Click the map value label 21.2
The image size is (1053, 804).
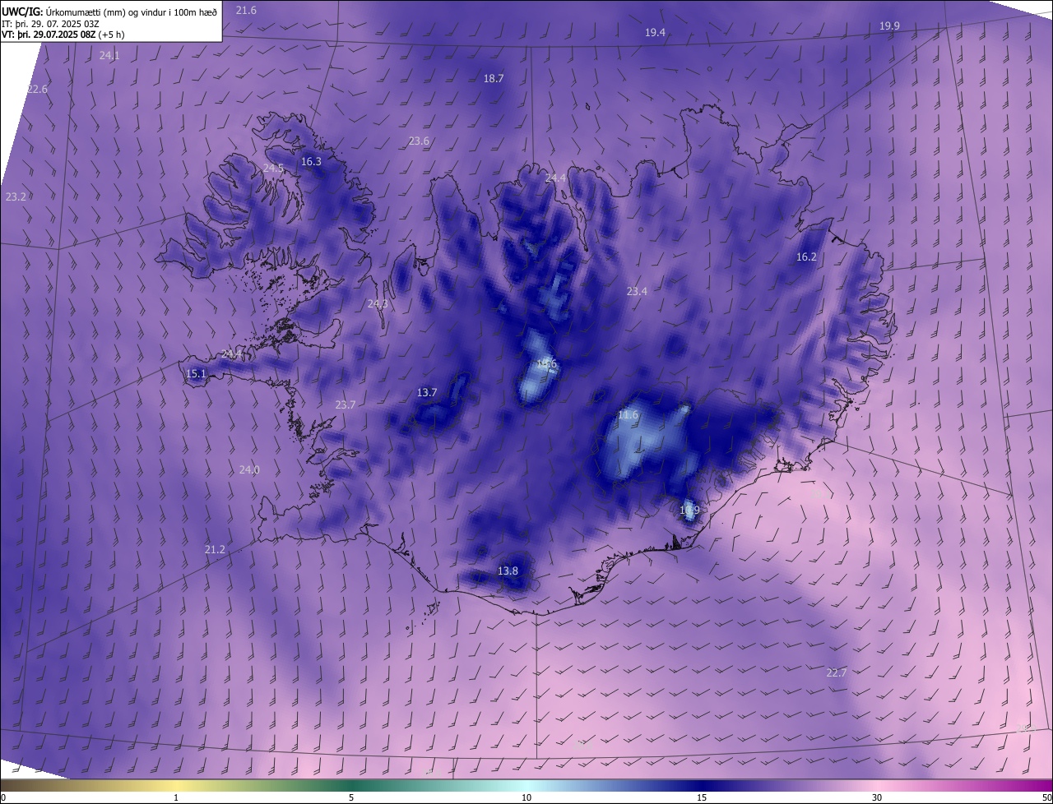(215, 549)
